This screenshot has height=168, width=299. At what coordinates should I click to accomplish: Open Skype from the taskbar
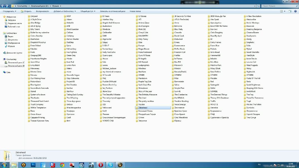click(111, 165)
